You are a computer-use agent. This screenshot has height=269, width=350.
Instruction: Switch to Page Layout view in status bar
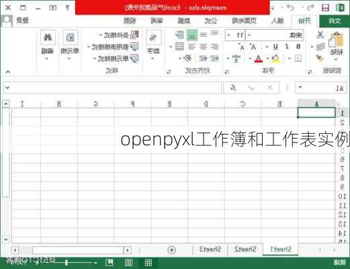pos(129,262)
